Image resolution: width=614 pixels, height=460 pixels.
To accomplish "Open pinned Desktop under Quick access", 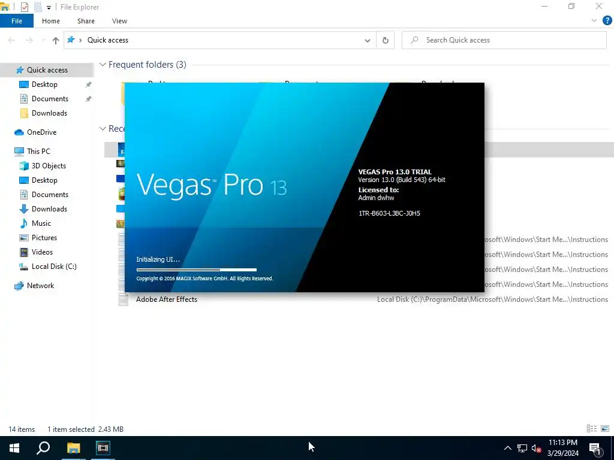I will click(x=44, y=84).
